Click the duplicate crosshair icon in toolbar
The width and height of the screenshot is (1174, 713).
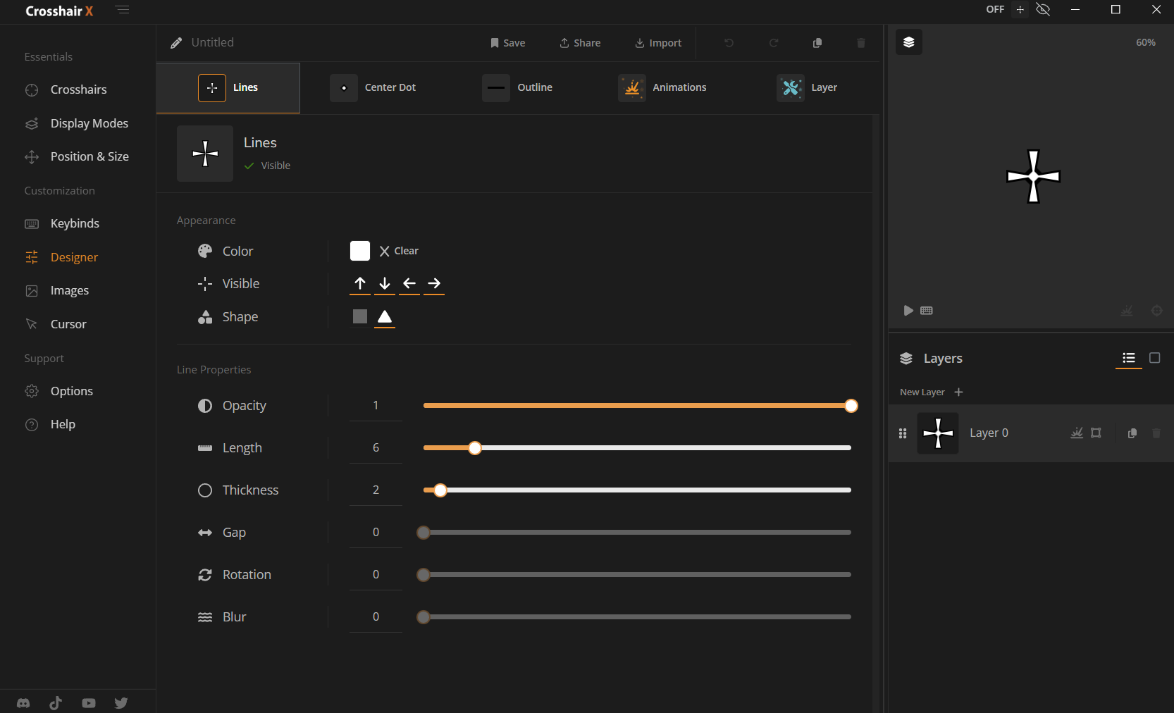point(817,43)
